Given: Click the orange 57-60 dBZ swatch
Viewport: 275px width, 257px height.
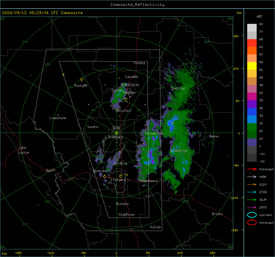Looking at the screenshot, I should pyautogui.click(x=252, y=51).
